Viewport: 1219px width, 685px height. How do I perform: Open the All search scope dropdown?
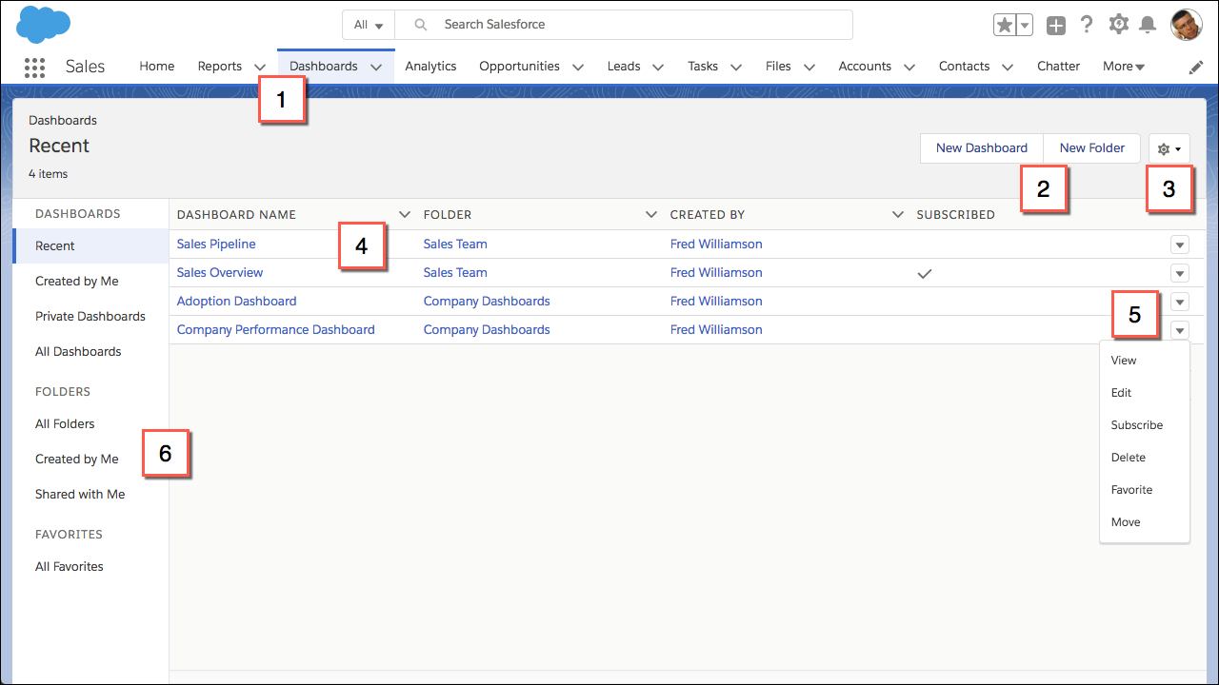[x=369, y=25]
